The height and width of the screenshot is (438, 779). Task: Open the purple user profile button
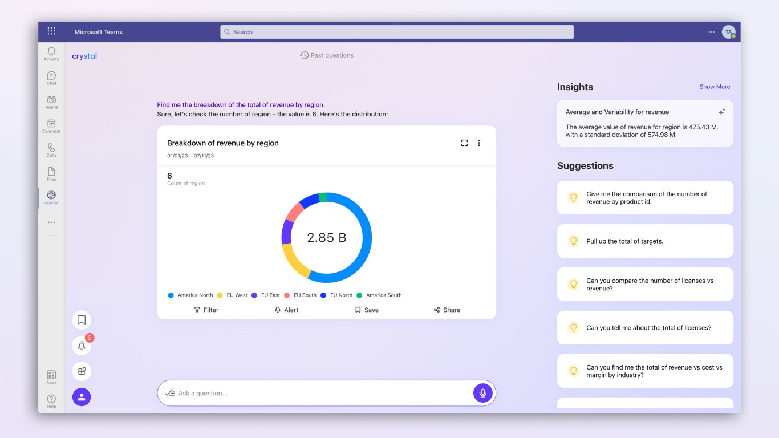(x=82, y=397)
